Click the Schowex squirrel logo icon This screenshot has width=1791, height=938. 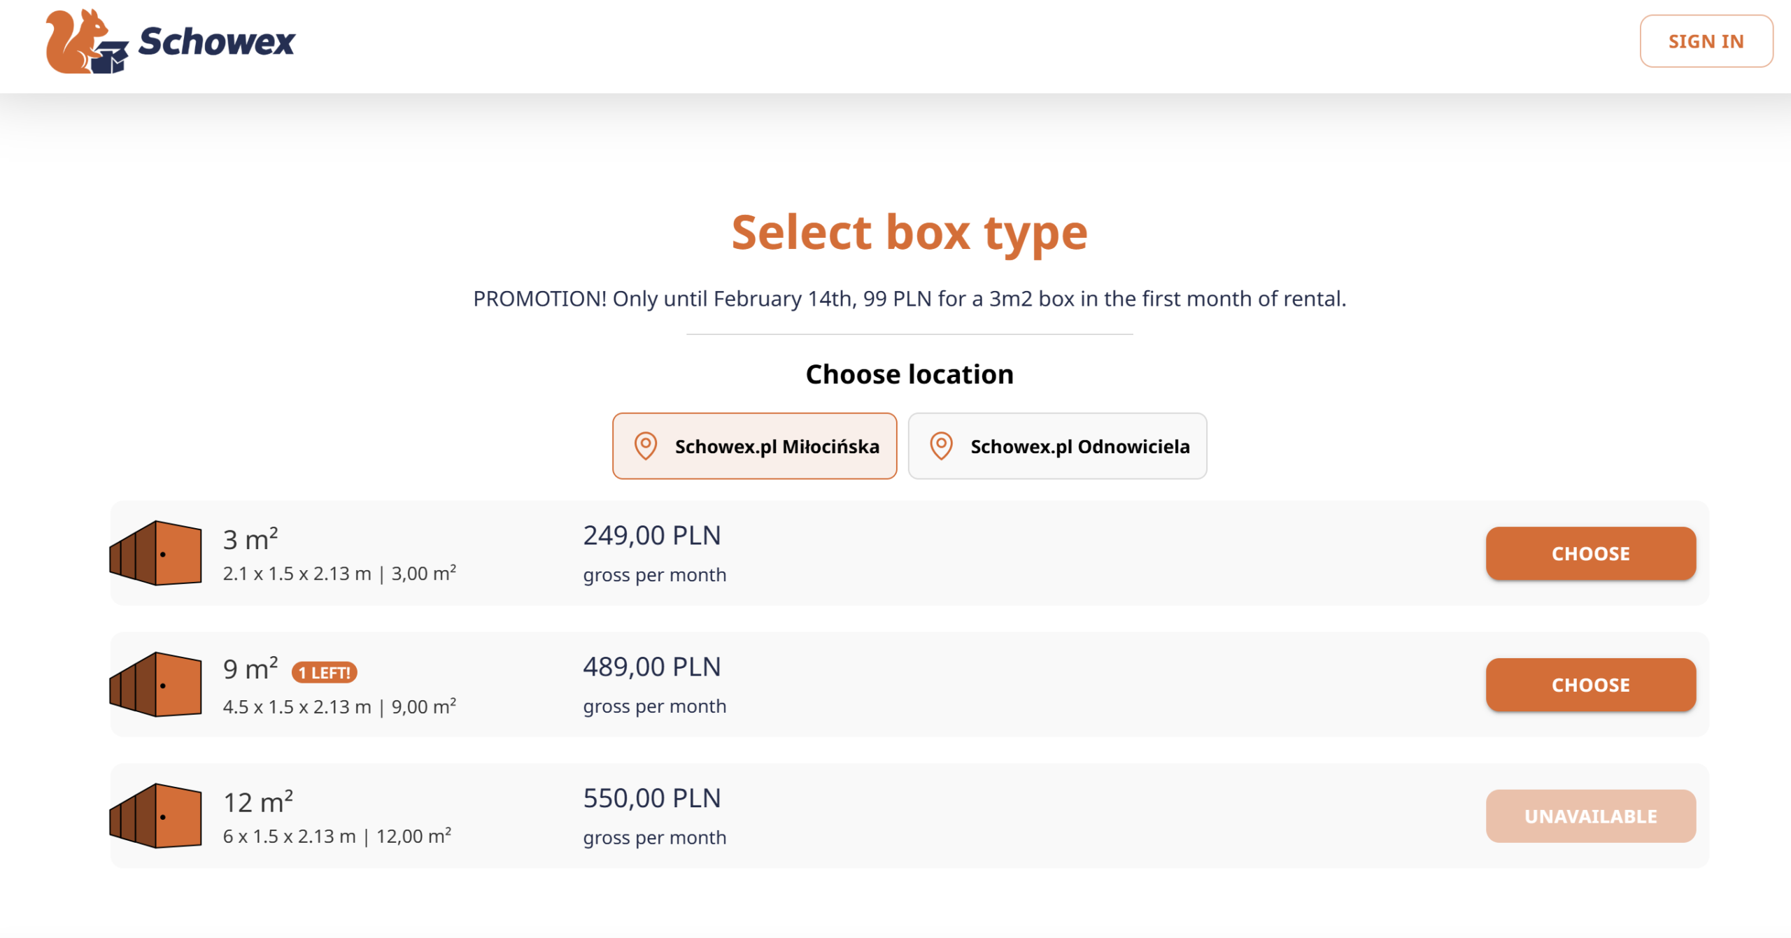pyautogui.click(x=85, y=42)
